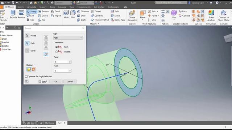This screenshot has width=232, height=130.
Task: Open the Point dropdown arrow
Action: pyautogui.click(x=158, y=16)
